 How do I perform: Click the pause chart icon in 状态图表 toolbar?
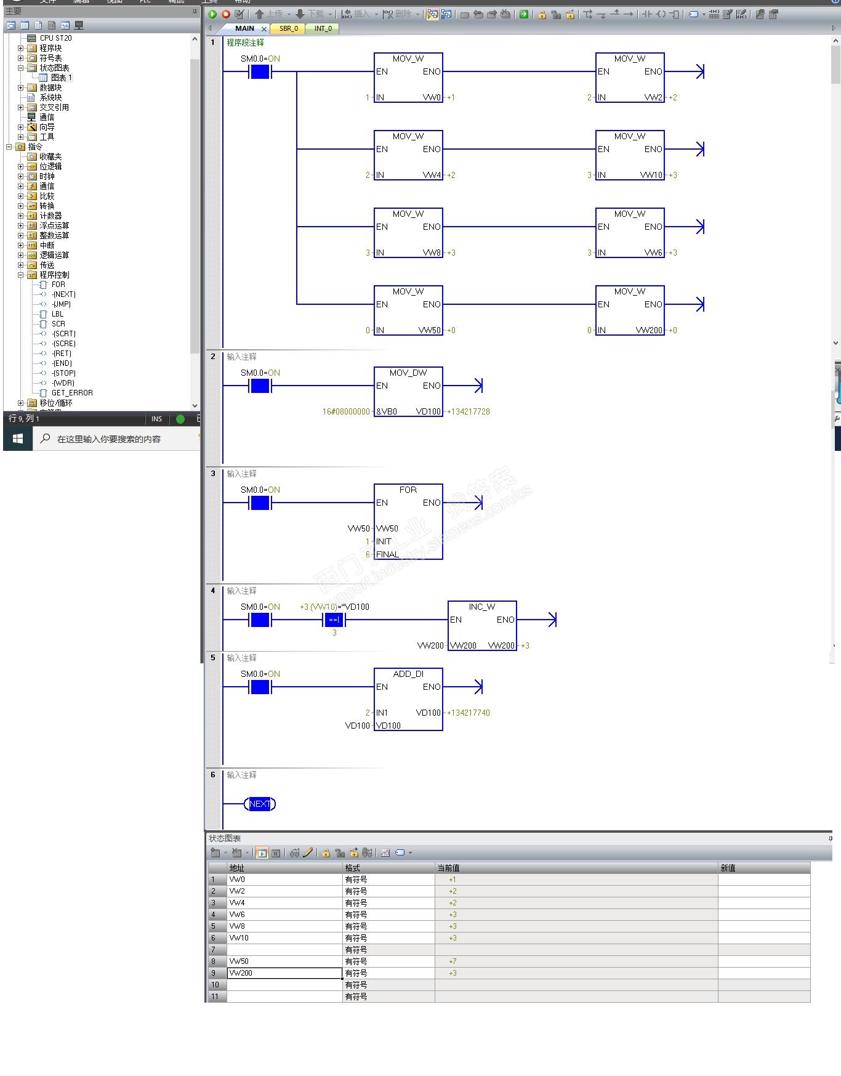point(276,853)
